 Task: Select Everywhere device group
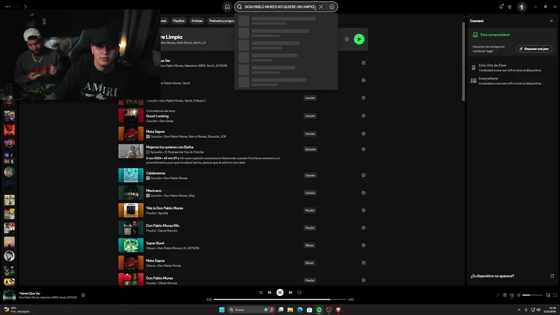506,80
